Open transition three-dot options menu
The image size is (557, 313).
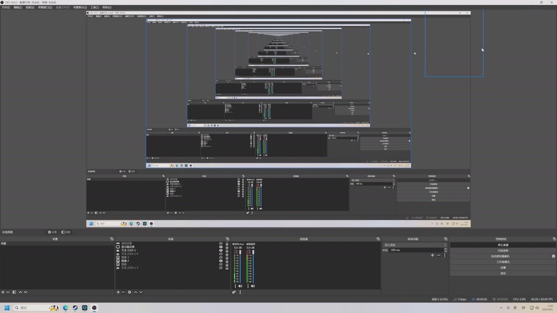(444, 255)
